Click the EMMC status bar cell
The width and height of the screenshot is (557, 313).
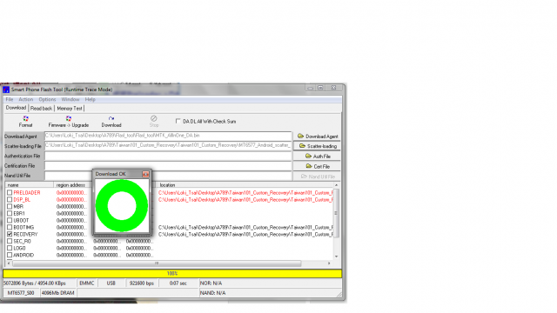pos(87,283)
